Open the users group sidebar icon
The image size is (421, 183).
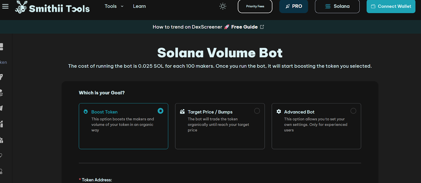coord(1,140)
